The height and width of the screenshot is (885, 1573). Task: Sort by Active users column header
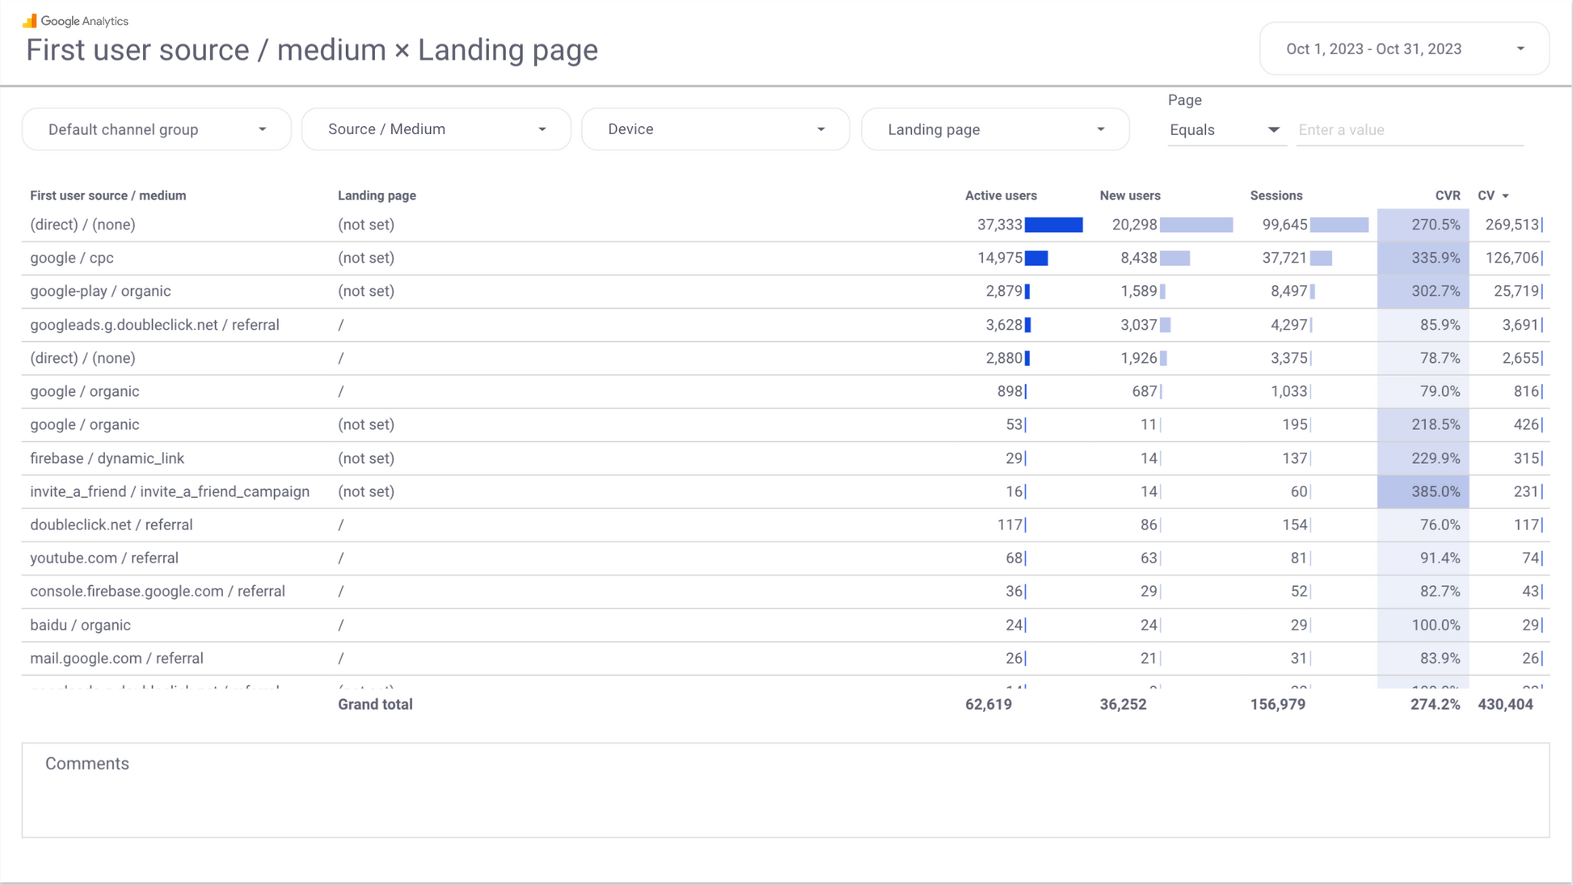point(1000,196)
